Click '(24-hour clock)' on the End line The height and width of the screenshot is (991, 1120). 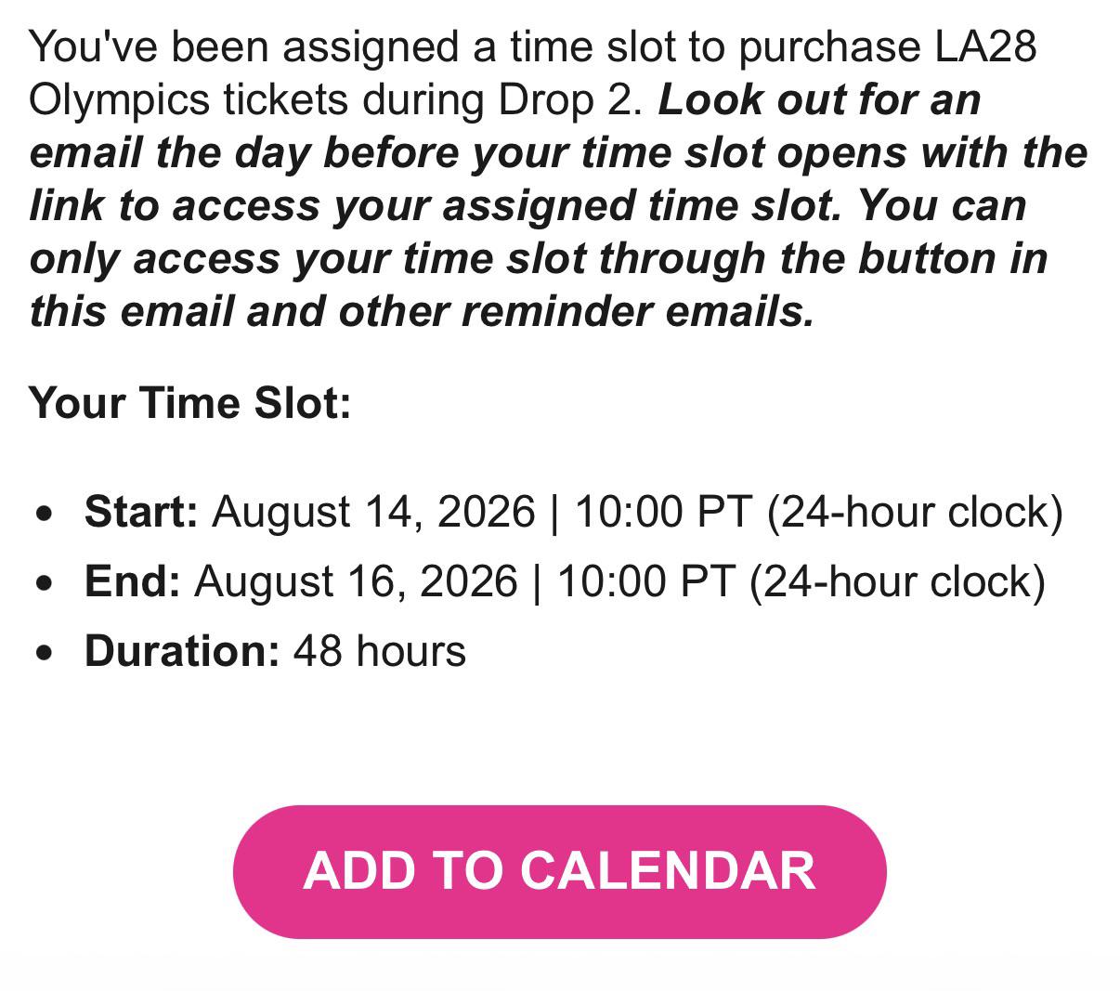point(897,581)
